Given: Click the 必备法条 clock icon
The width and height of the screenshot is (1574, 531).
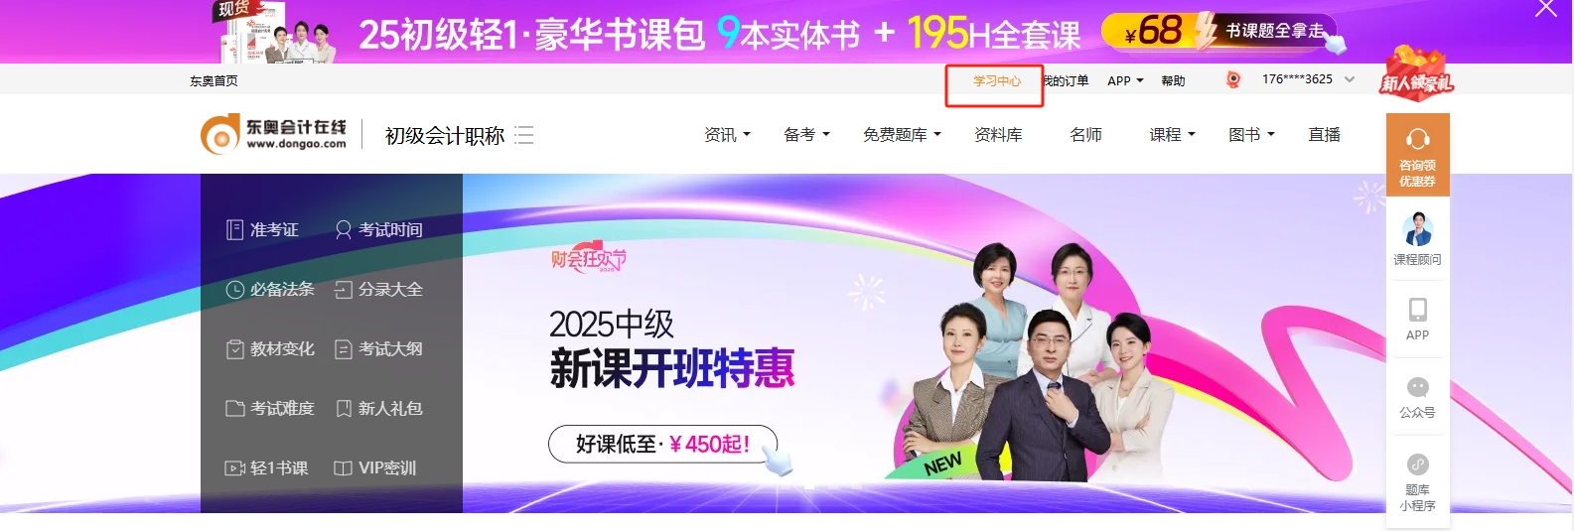Looking at the screenshot, I should [235, 290].
